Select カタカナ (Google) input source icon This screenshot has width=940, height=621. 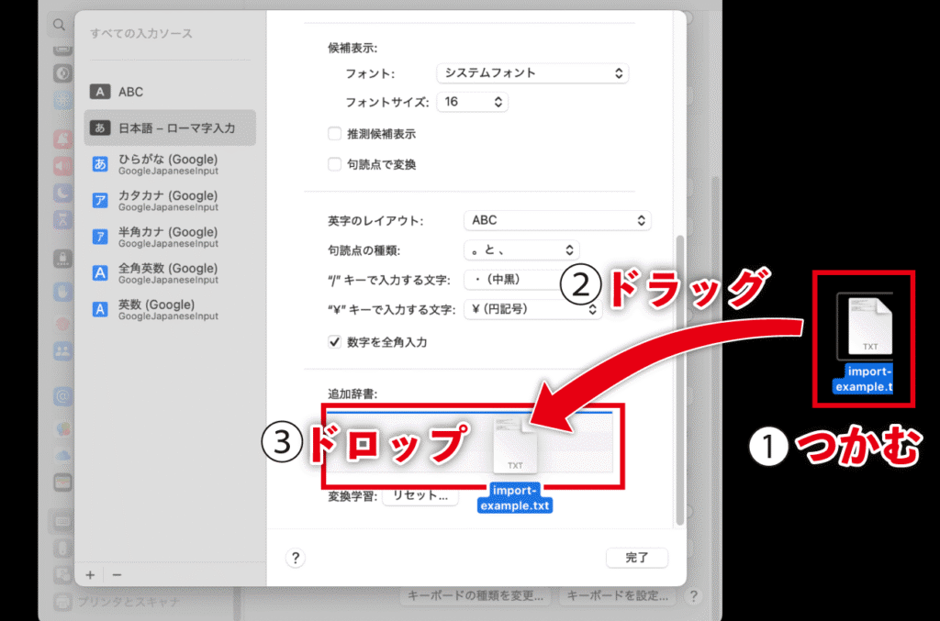click(100, 201)
